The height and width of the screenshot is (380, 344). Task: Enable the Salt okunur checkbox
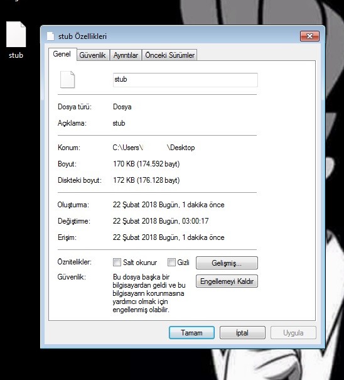pyautogui.click(x=117, y=262)
